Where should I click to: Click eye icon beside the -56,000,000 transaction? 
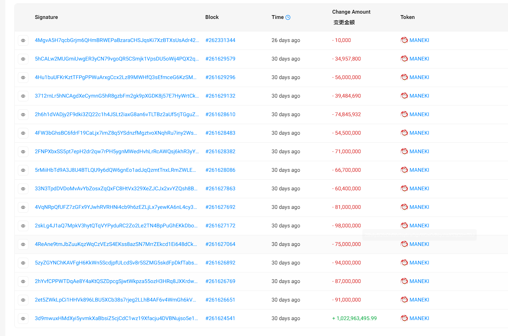click(x=23, y=78)
